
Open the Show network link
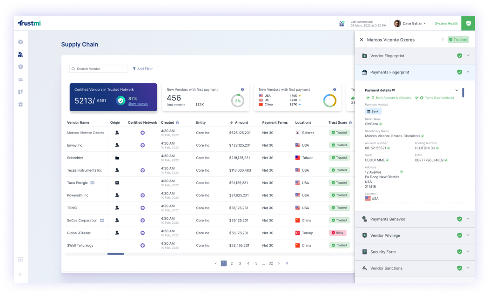[x=138, y=104]
